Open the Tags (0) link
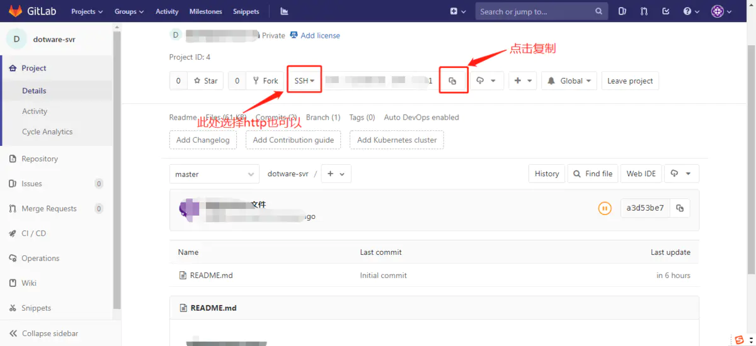This screenshot has height=346, width=756. coord(362,117)
